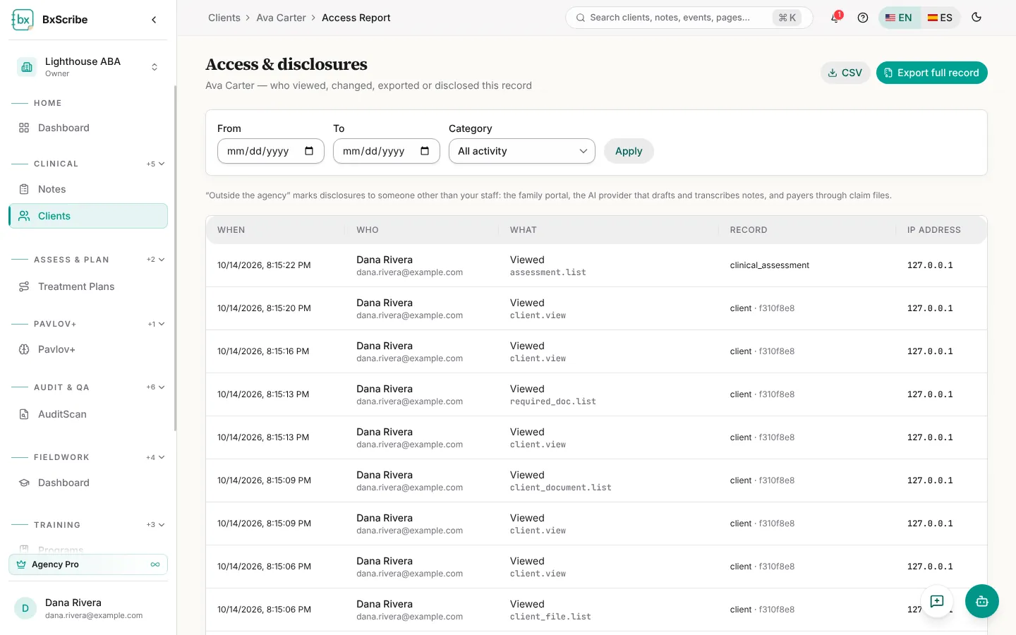Collapse the sidebar with the chevron

(154, 20)
